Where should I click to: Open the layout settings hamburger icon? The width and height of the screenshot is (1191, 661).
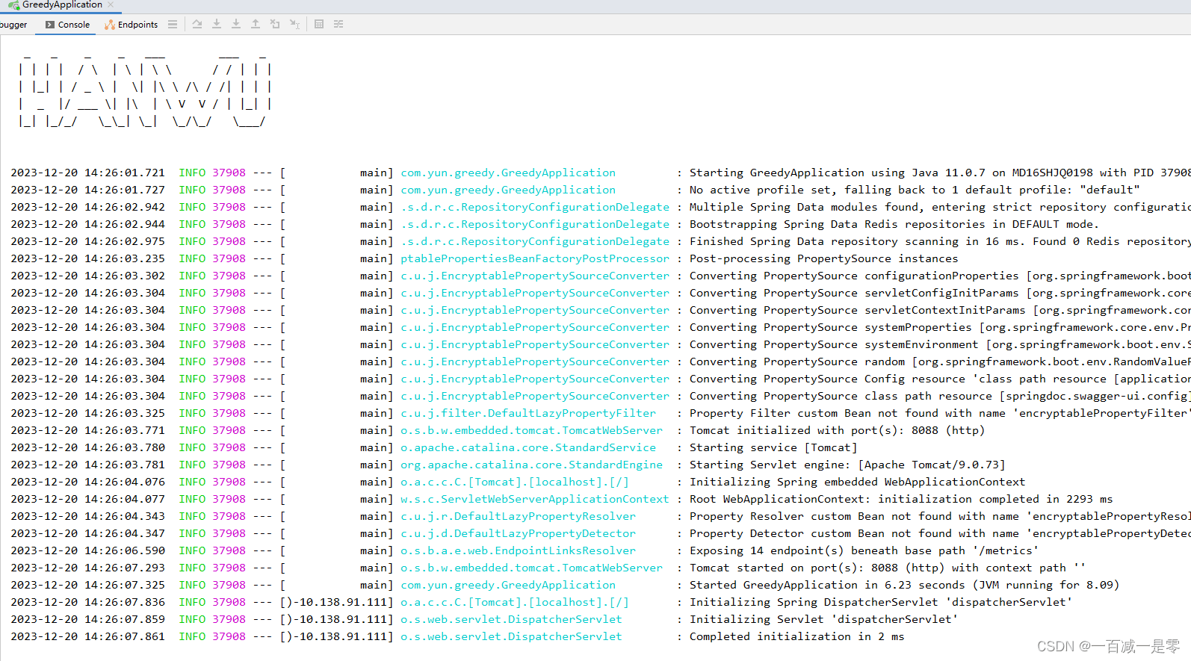(x=173, y=25)
